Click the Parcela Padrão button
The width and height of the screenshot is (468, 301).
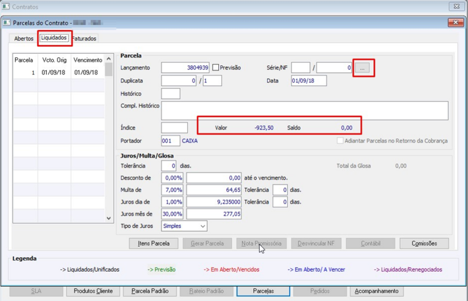tap(150, 291)
